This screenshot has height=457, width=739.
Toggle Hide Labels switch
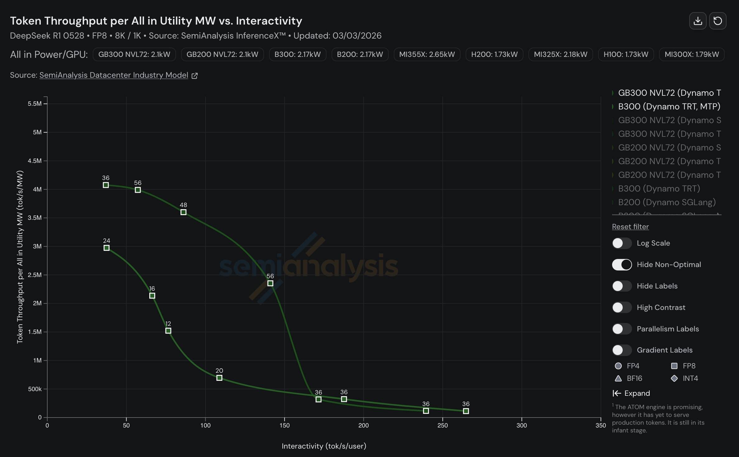point(622,286)
